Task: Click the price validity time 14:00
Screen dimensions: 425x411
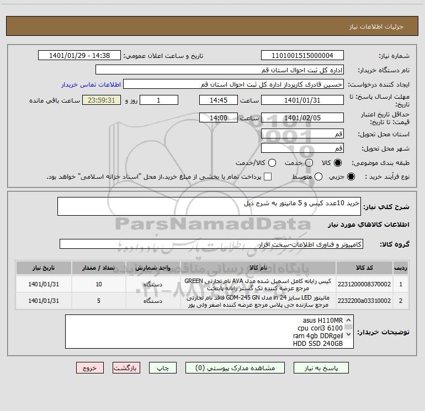Action: 219,118
